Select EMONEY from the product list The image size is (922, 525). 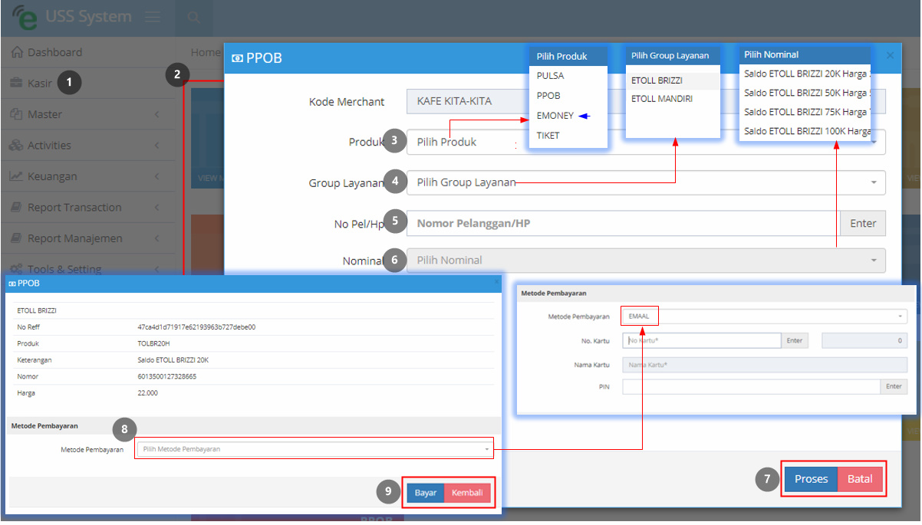[555, 116]
